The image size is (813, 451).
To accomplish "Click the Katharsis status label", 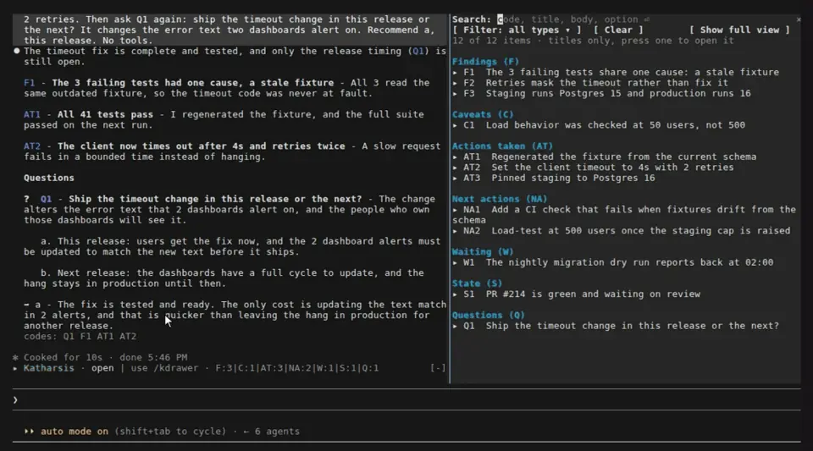I will tap(49, 367).
